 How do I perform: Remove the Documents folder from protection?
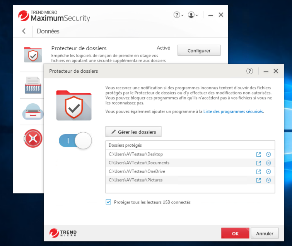tap(268, 163)
